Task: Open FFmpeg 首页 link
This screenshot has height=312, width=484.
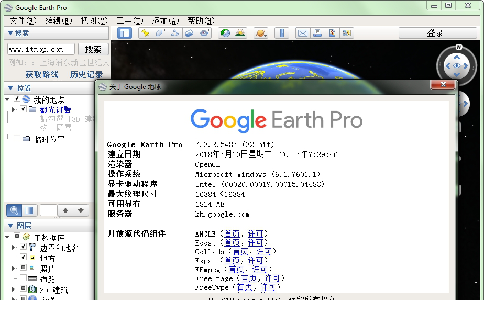Action: point(236,270)
